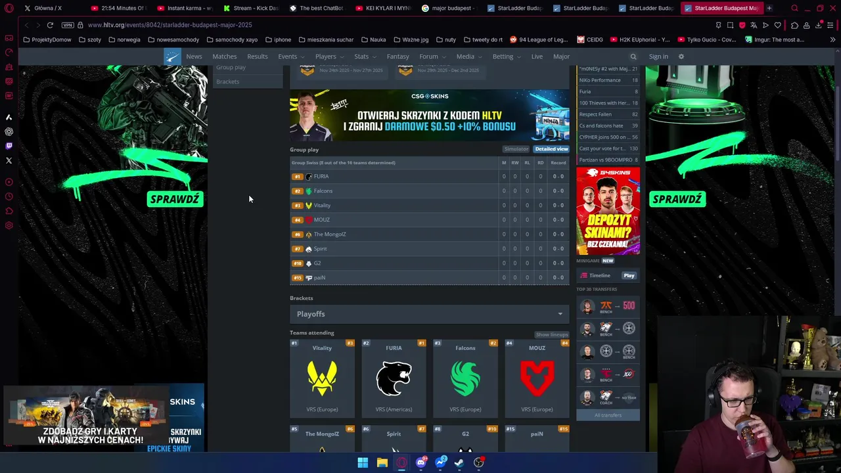Open the Media dropdown menu

(468, 56)
